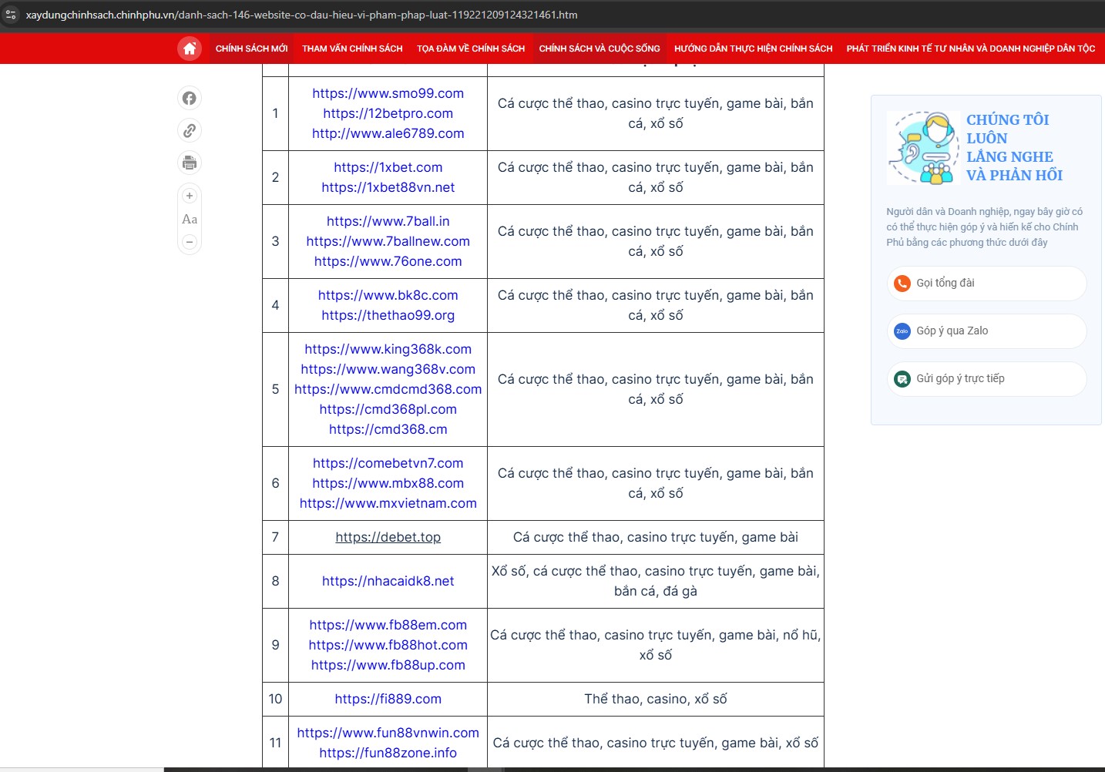Increase font size with plus icon

(190, 196)
